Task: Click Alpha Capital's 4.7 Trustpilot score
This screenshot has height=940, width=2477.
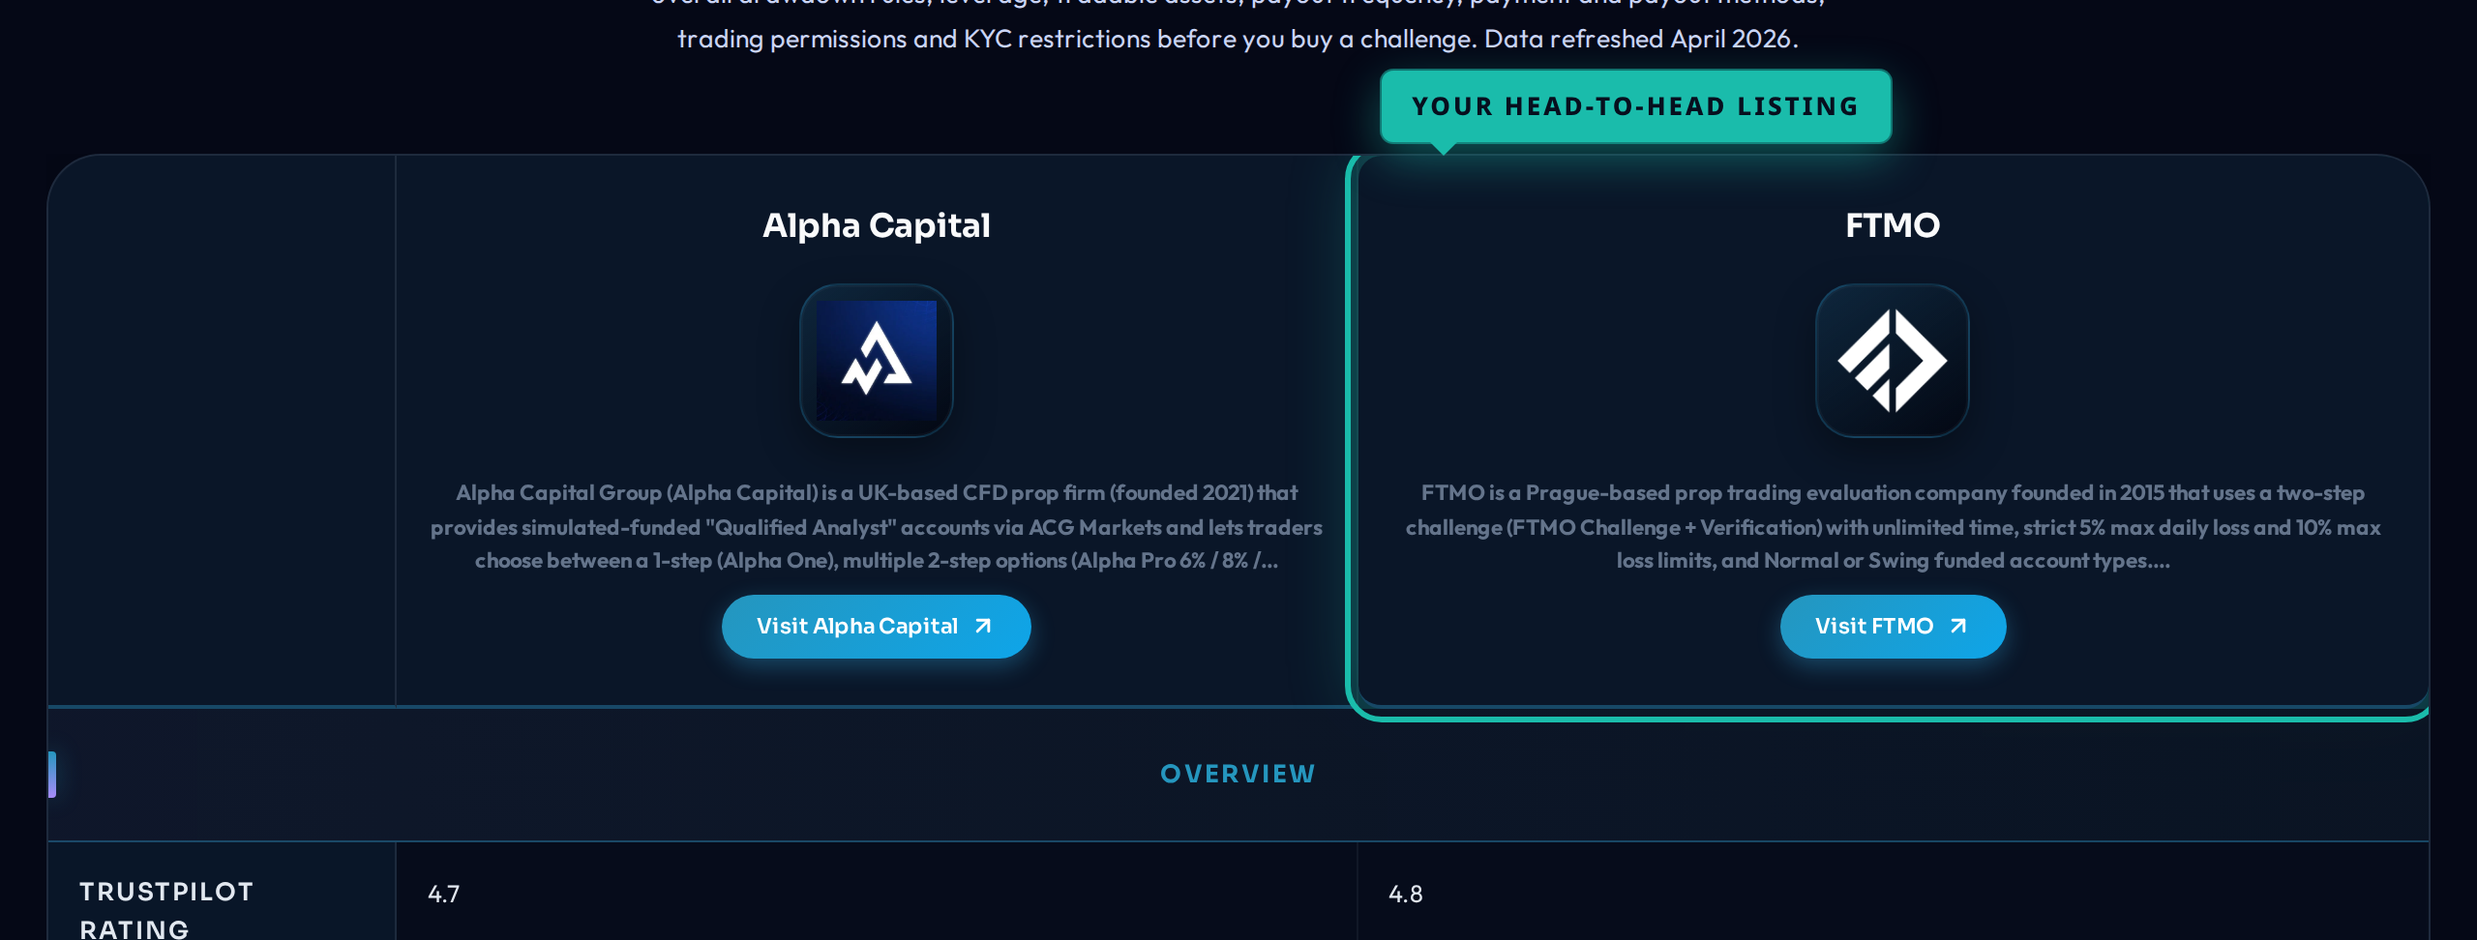Action: coord(444,894)
